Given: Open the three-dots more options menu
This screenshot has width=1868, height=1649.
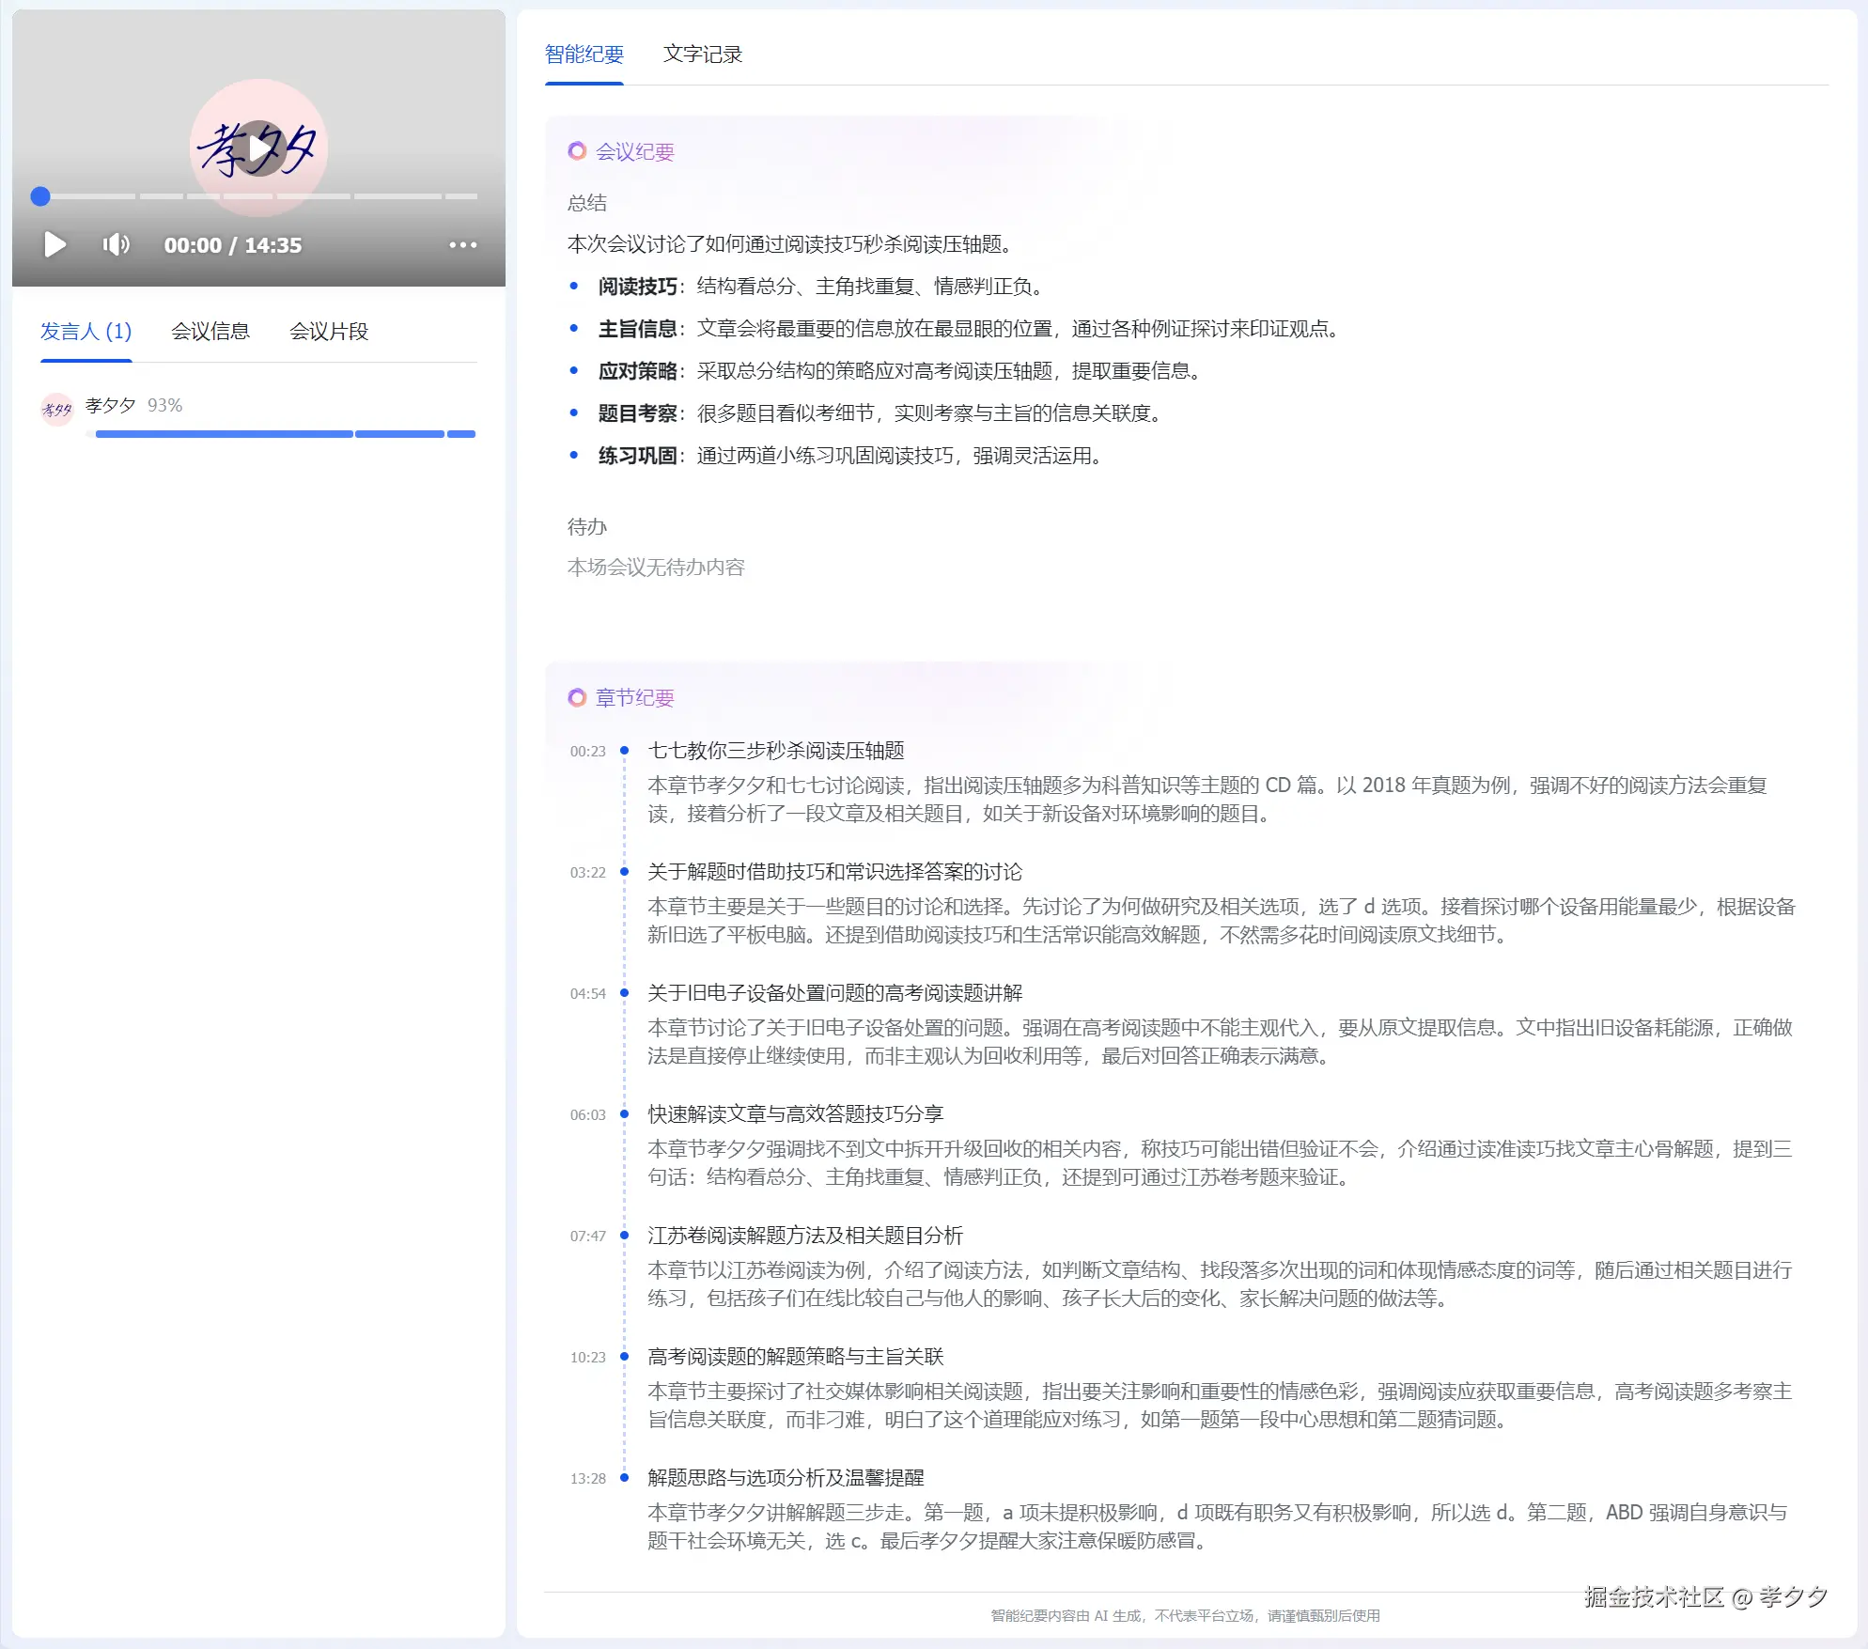Looking at the screenshot, I should [x=462, y=245].
